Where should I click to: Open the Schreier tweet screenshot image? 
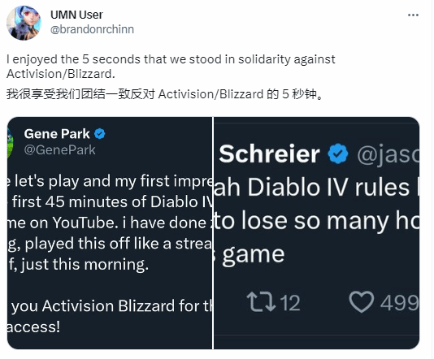tap(316, 233)
